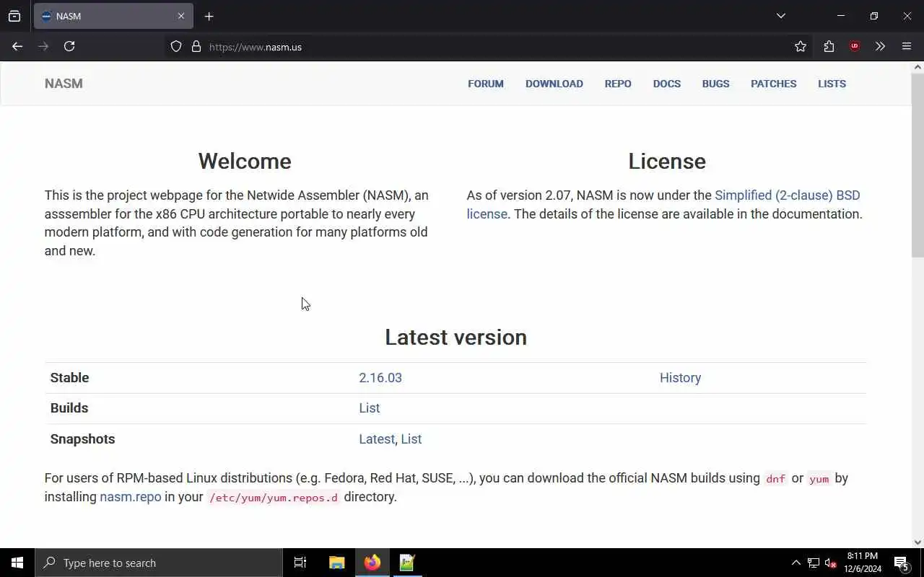The image size is (924, 577).
Task: Click the '/etc/yum/yum.repos.d' code text
Action: tap(274, 498)
